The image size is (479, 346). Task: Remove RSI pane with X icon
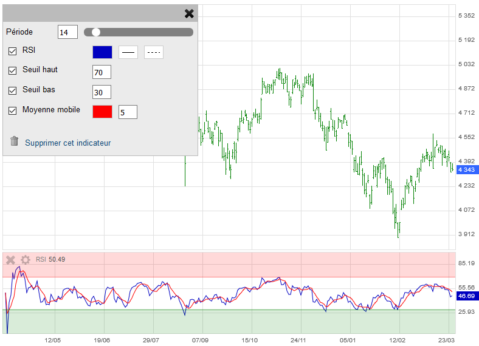tap(10, 260)
